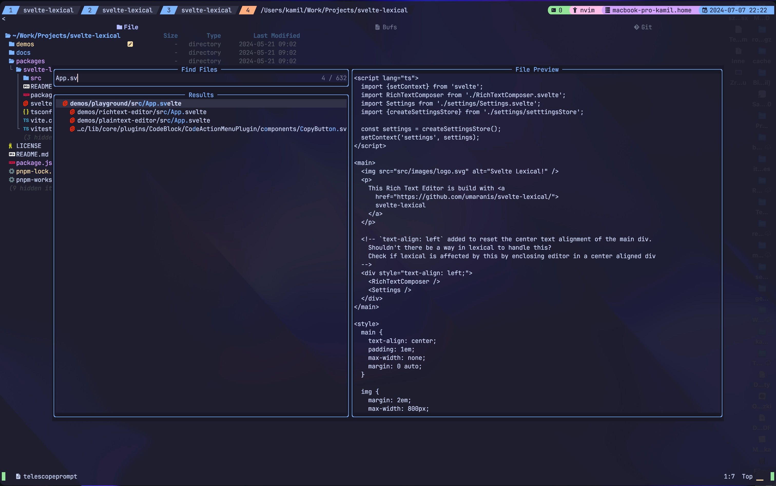The image size is (776, 486).
Task: Click the terminal icon in the tmux status bar
Action: click(x=554, y=10)
